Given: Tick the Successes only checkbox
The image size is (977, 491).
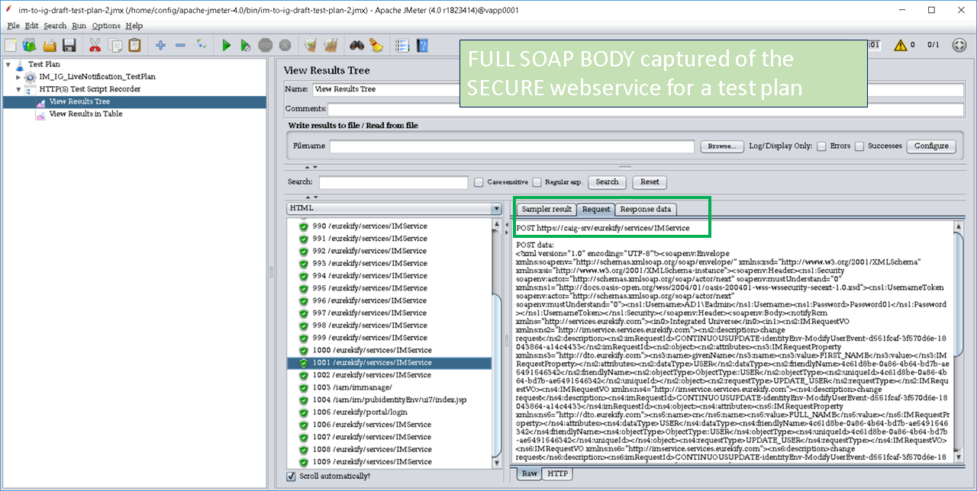Looking at the screenshot, I should [859, 146].
